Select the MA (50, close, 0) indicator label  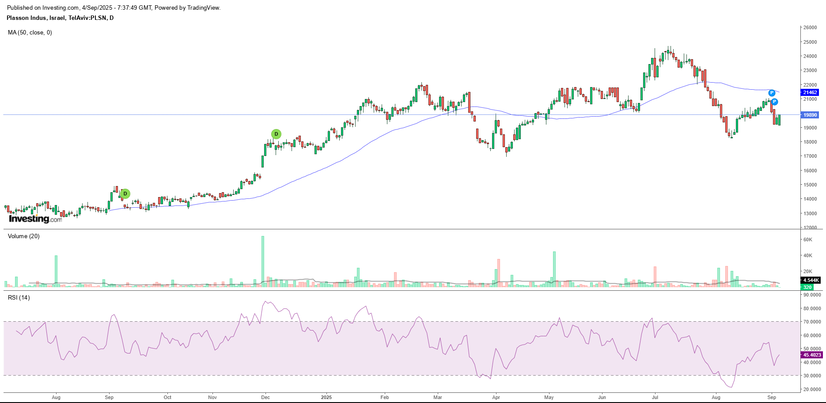30,32
